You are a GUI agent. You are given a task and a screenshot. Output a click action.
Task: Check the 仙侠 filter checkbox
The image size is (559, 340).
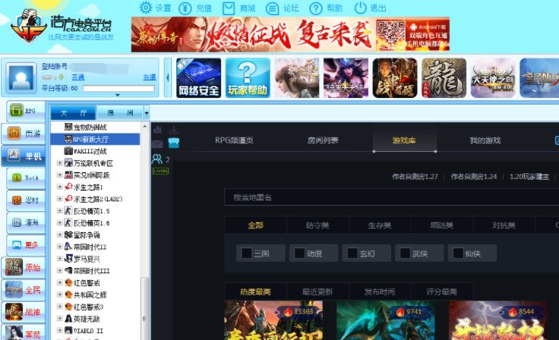(x=458, y=253)
